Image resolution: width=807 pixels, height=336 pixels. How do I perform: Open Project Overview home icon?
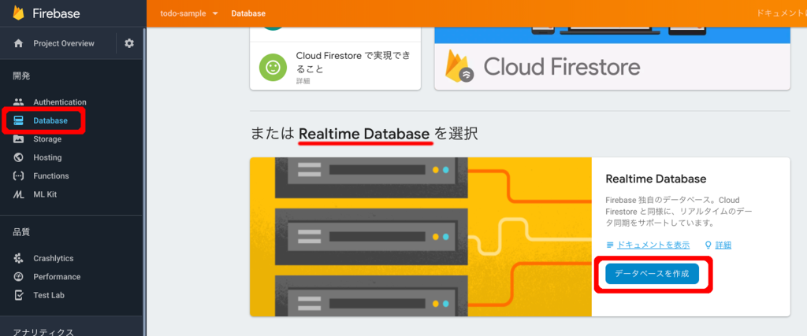(x=19, y=43)
